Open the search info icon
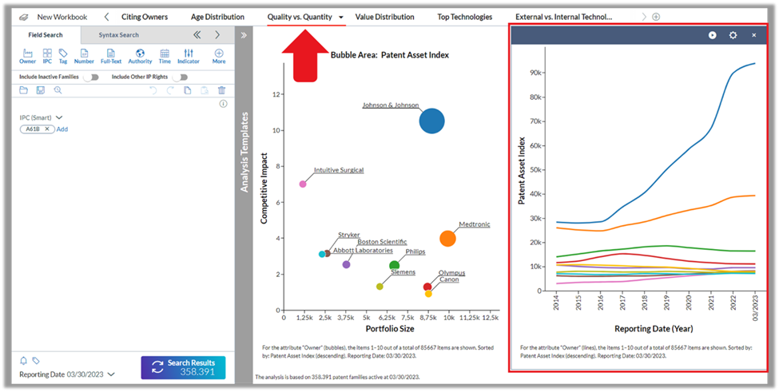This screenshot has height=392, width=779. (223, 104)
